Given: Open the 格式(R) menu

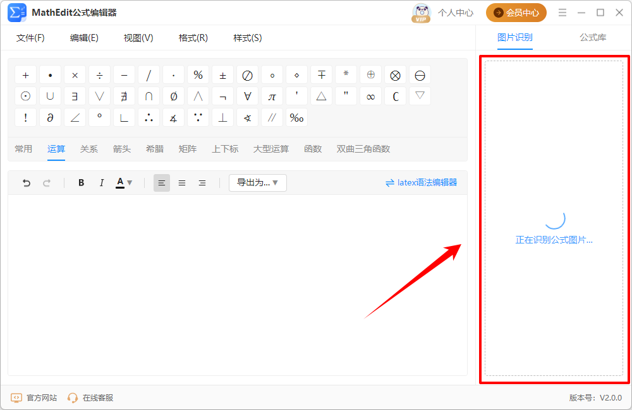Looking at the screenshot, I should point(193,38).
